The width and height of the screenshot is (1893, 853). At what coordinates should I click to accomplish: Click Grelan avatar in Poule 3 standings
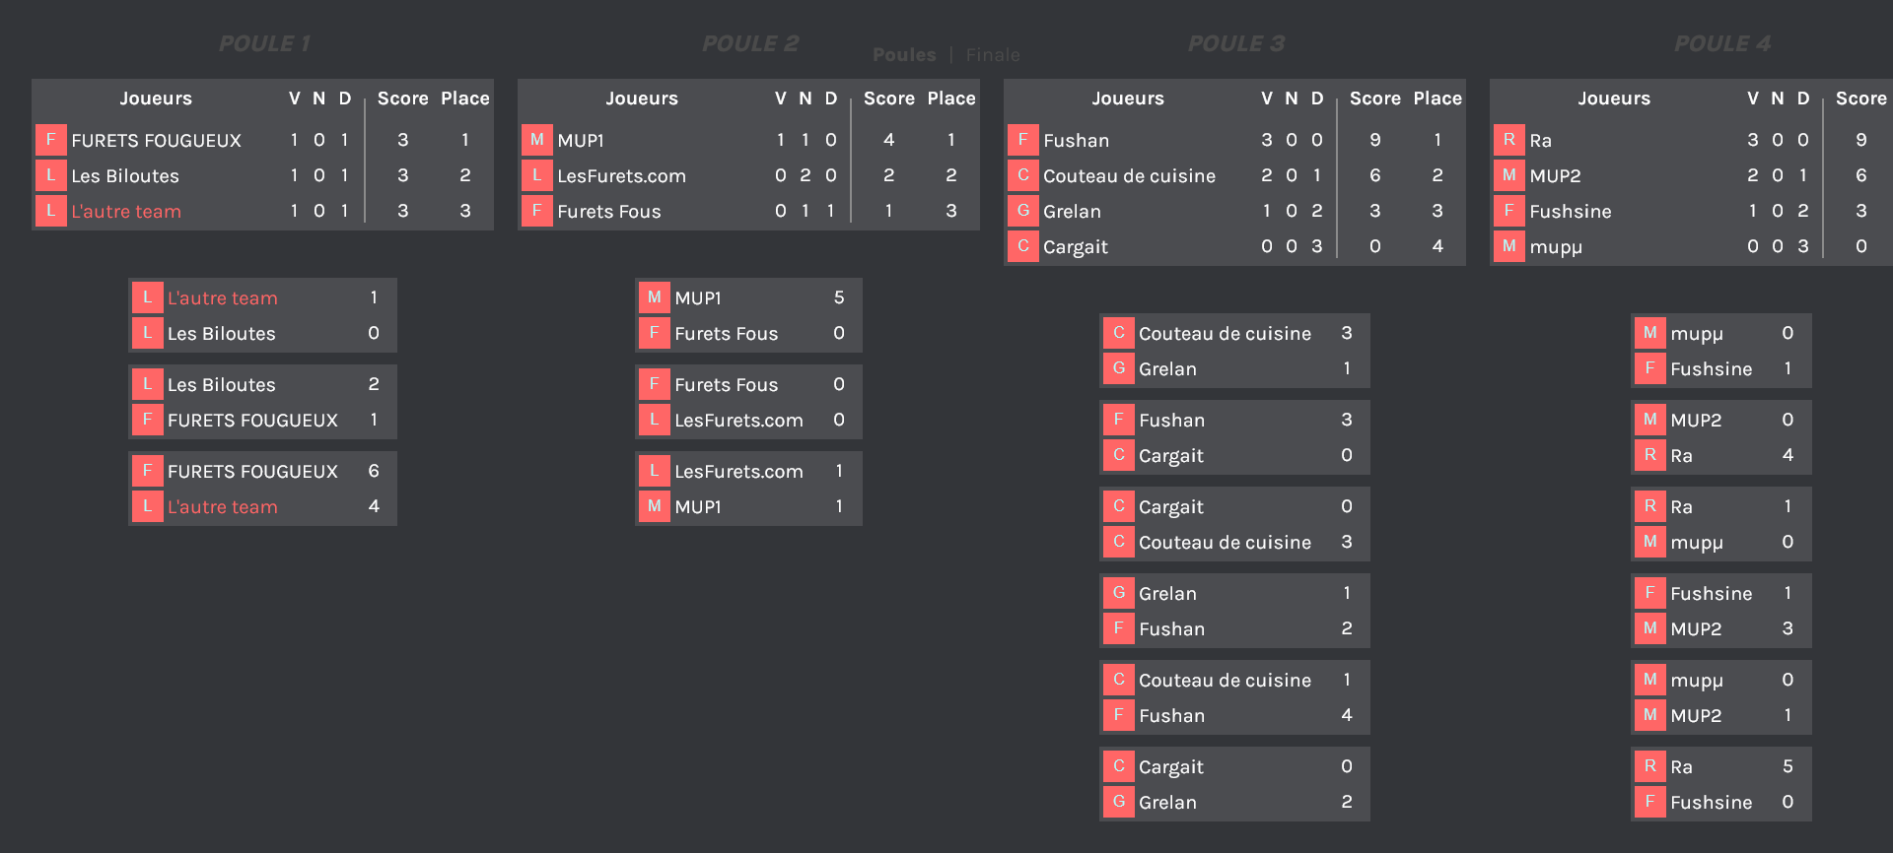point(1022,211)
